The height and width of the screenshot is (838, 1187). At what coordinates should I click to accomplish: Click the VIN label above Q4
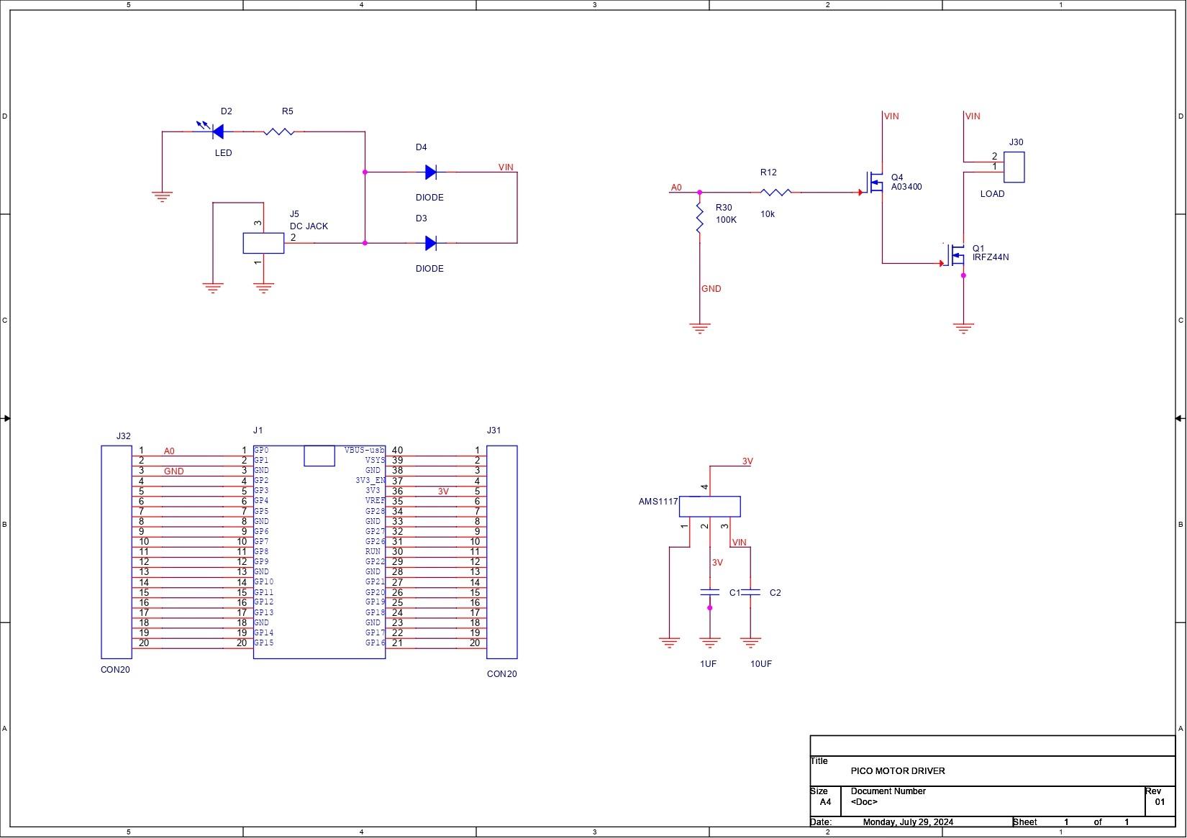coord(891,116)
